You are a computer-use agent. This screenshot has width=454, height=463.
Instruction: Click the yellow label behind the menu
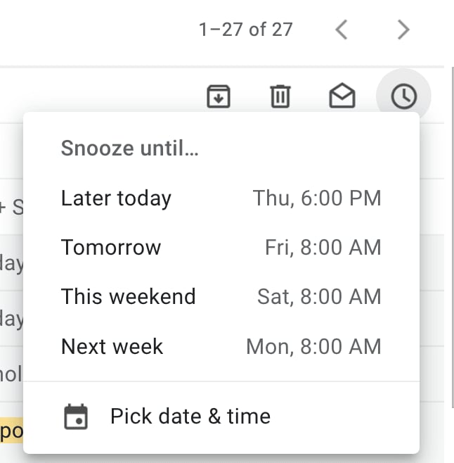[11, 431]
